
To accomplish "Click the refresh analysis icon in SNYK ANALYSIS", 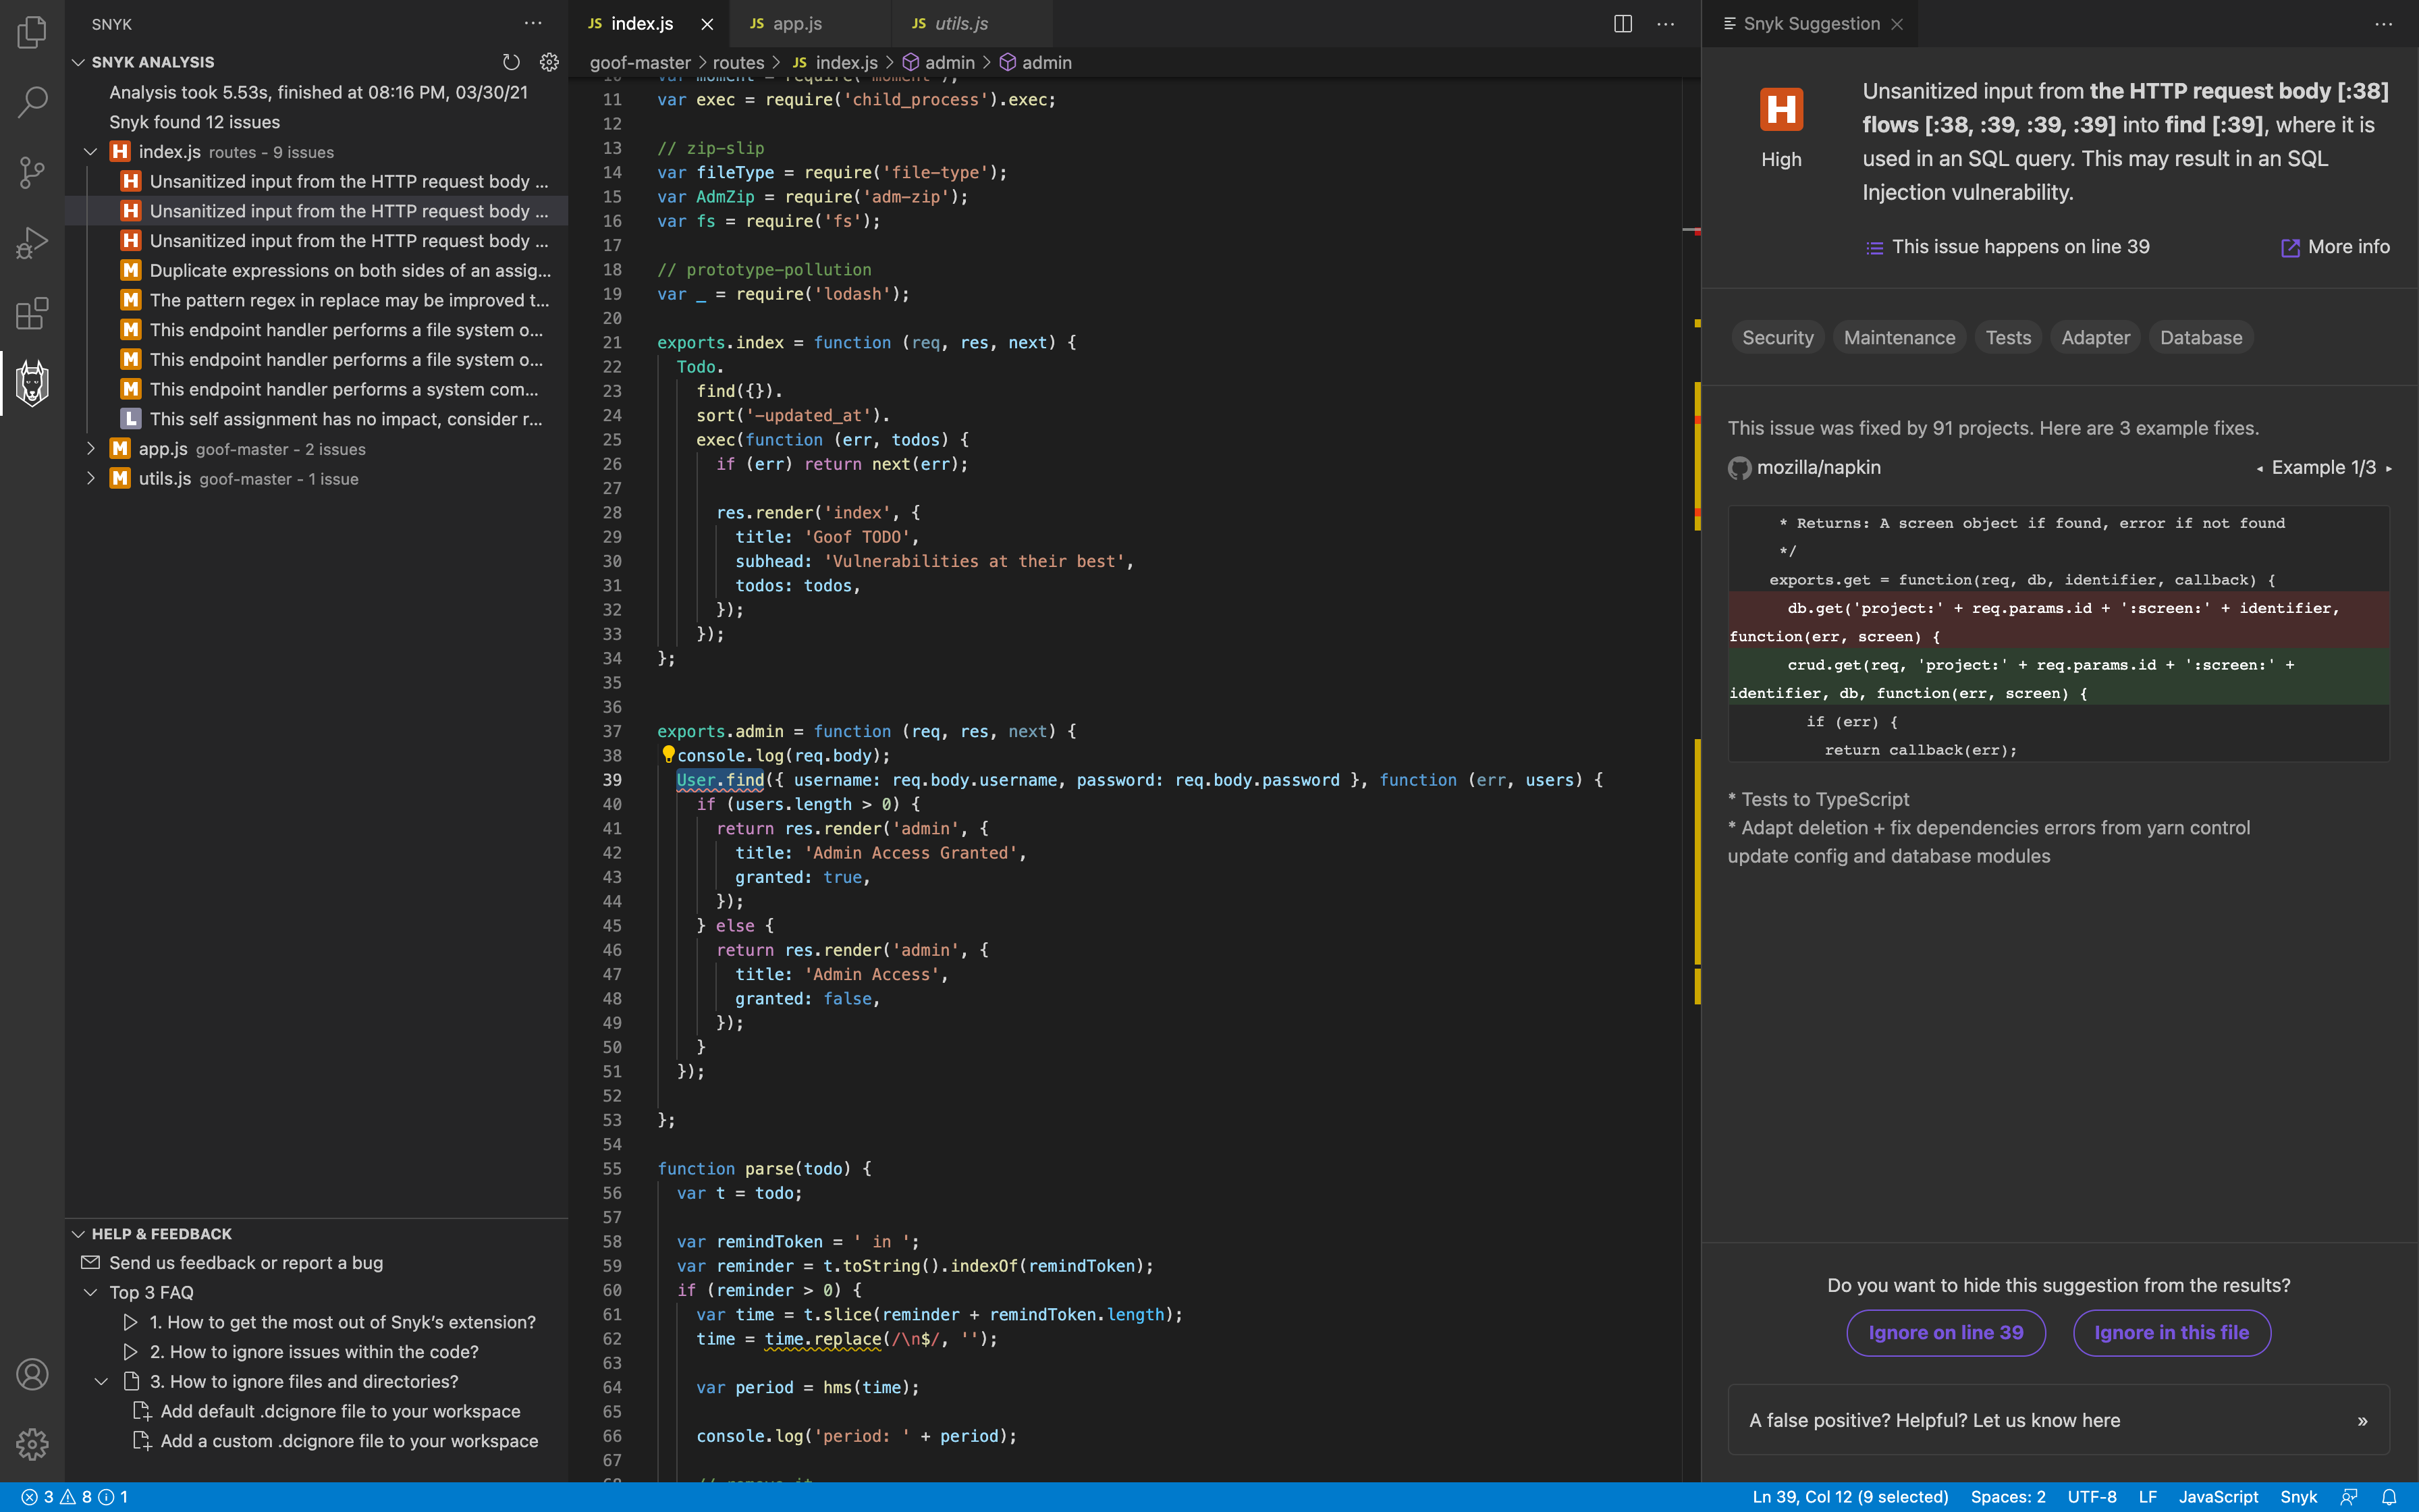I will point(510,59).
